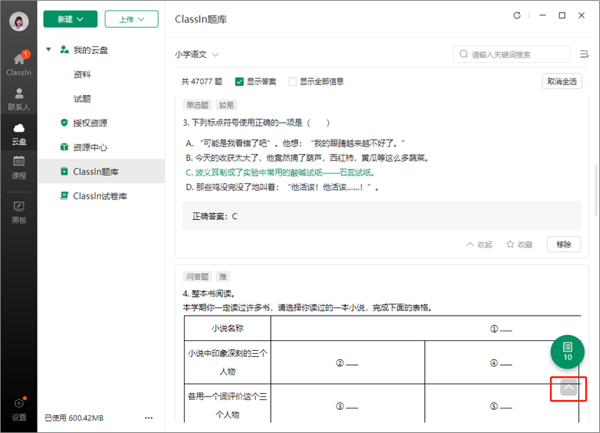Viewport: 600px width, 433px height.
Task: Click question 3 title text
Action: point(256,123)
